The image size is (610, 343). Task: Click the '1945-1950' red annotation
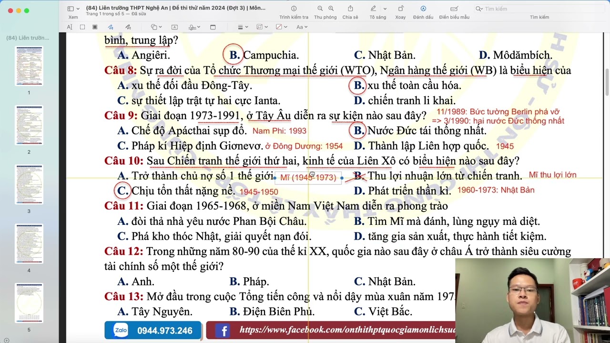click(259, 192)
